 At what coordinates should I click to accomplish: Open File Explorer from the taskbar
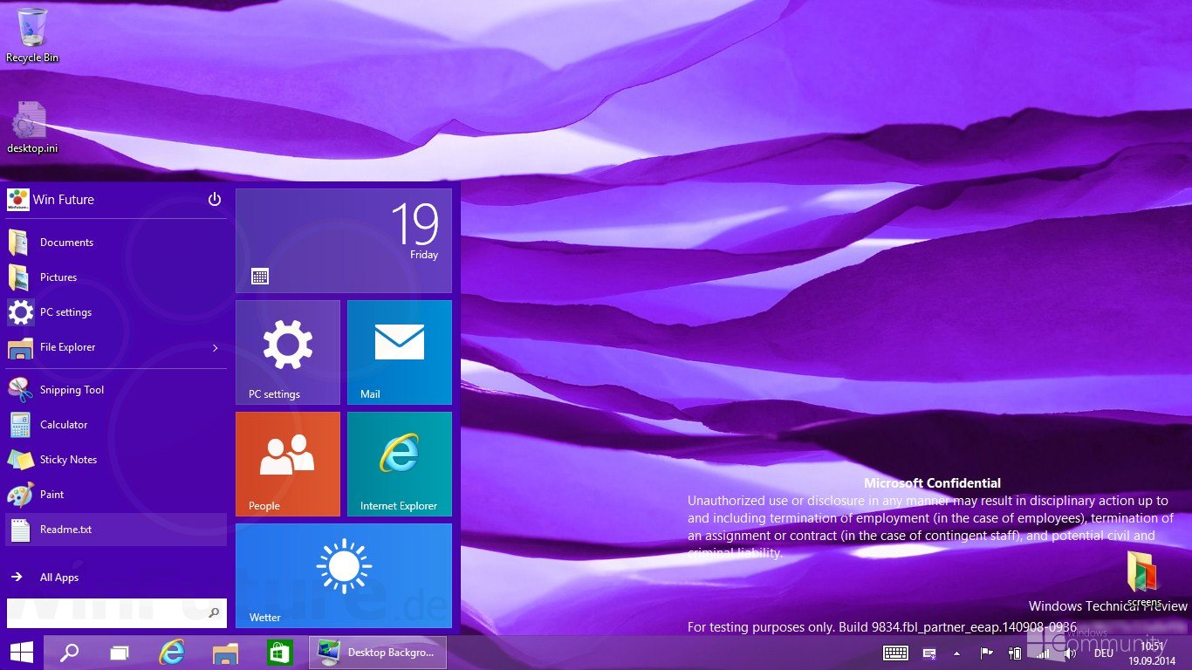[225, 653]
